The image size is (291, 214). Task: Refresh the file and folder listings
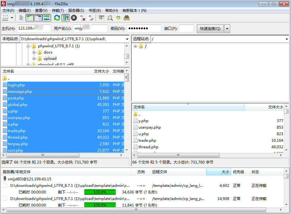(57, 18)
